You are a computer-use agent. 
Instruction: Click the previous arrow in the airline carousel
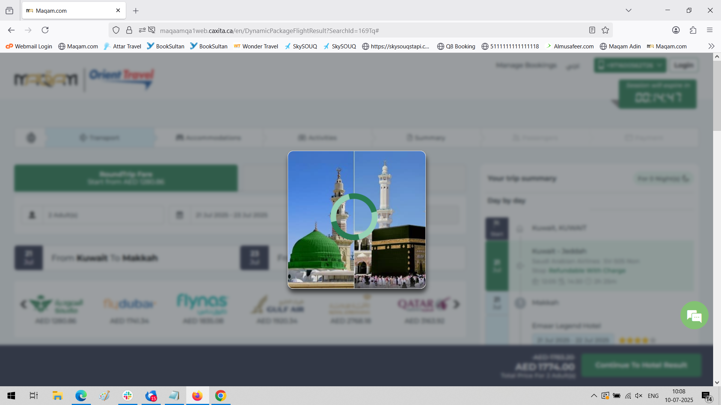tap(23, 304)
